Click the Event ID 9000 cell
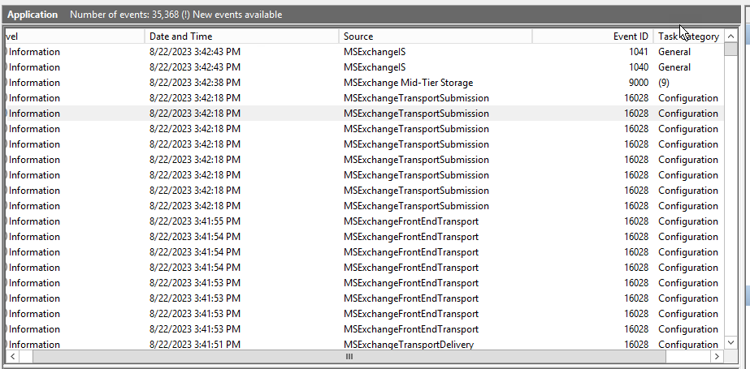The height and width of the screenshot is (369, 750). (x=639, y=83)
